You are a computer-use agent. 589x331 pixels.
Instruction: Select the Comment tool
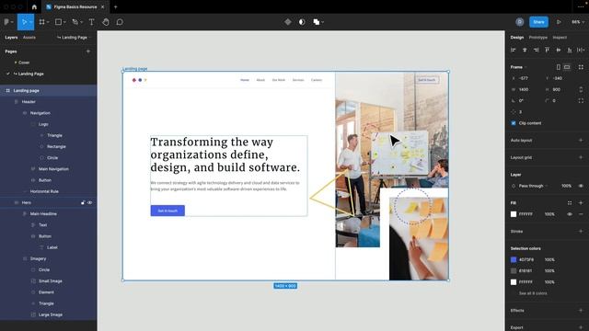tap(120, 22)
